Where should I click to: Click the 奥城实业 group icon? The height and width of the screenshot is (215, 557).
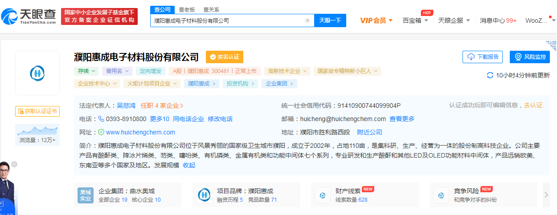coord(85,195)
